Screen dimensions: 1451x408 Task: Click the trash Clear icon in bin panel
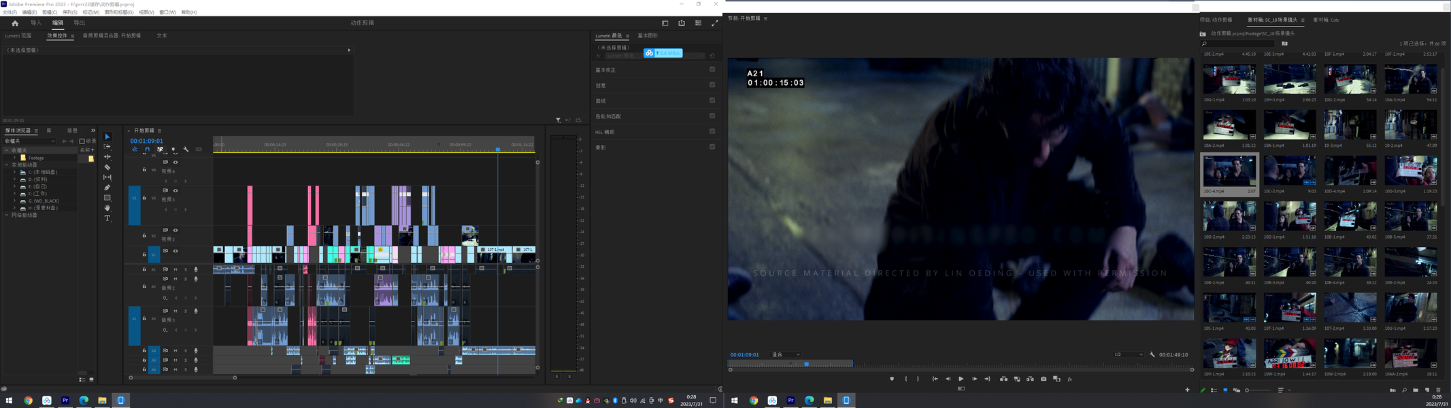tap(1438, 390)
